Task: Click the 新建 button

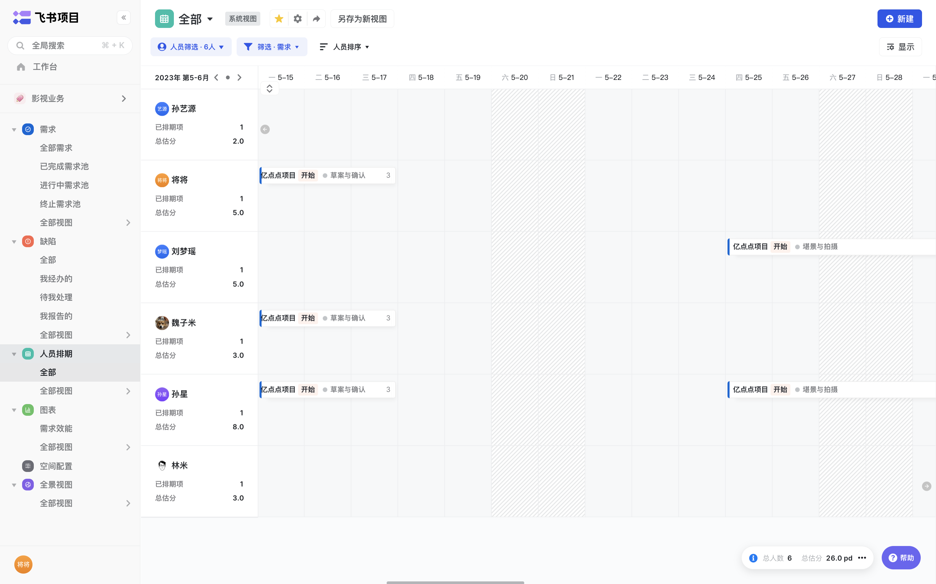Action: [899, 19]
